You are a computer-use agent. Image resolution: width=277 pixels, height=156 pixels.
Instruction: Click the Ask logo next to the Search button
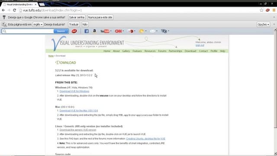click(x=74, y=31)
